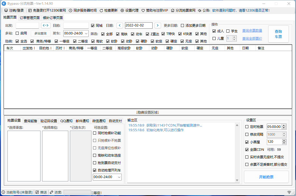Screen dimensions: 296x196
Task: Click the 查询余票数量 link
Action: (x=252, y=31)
